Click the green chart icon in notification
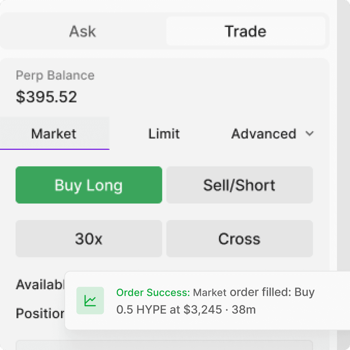This screenshot has height=350, width=350. (x=90, y=301)
